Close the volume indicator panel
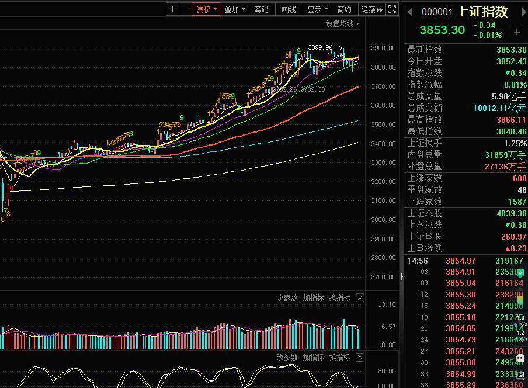The width and height of the screenshot is (528, 388). 360,298
